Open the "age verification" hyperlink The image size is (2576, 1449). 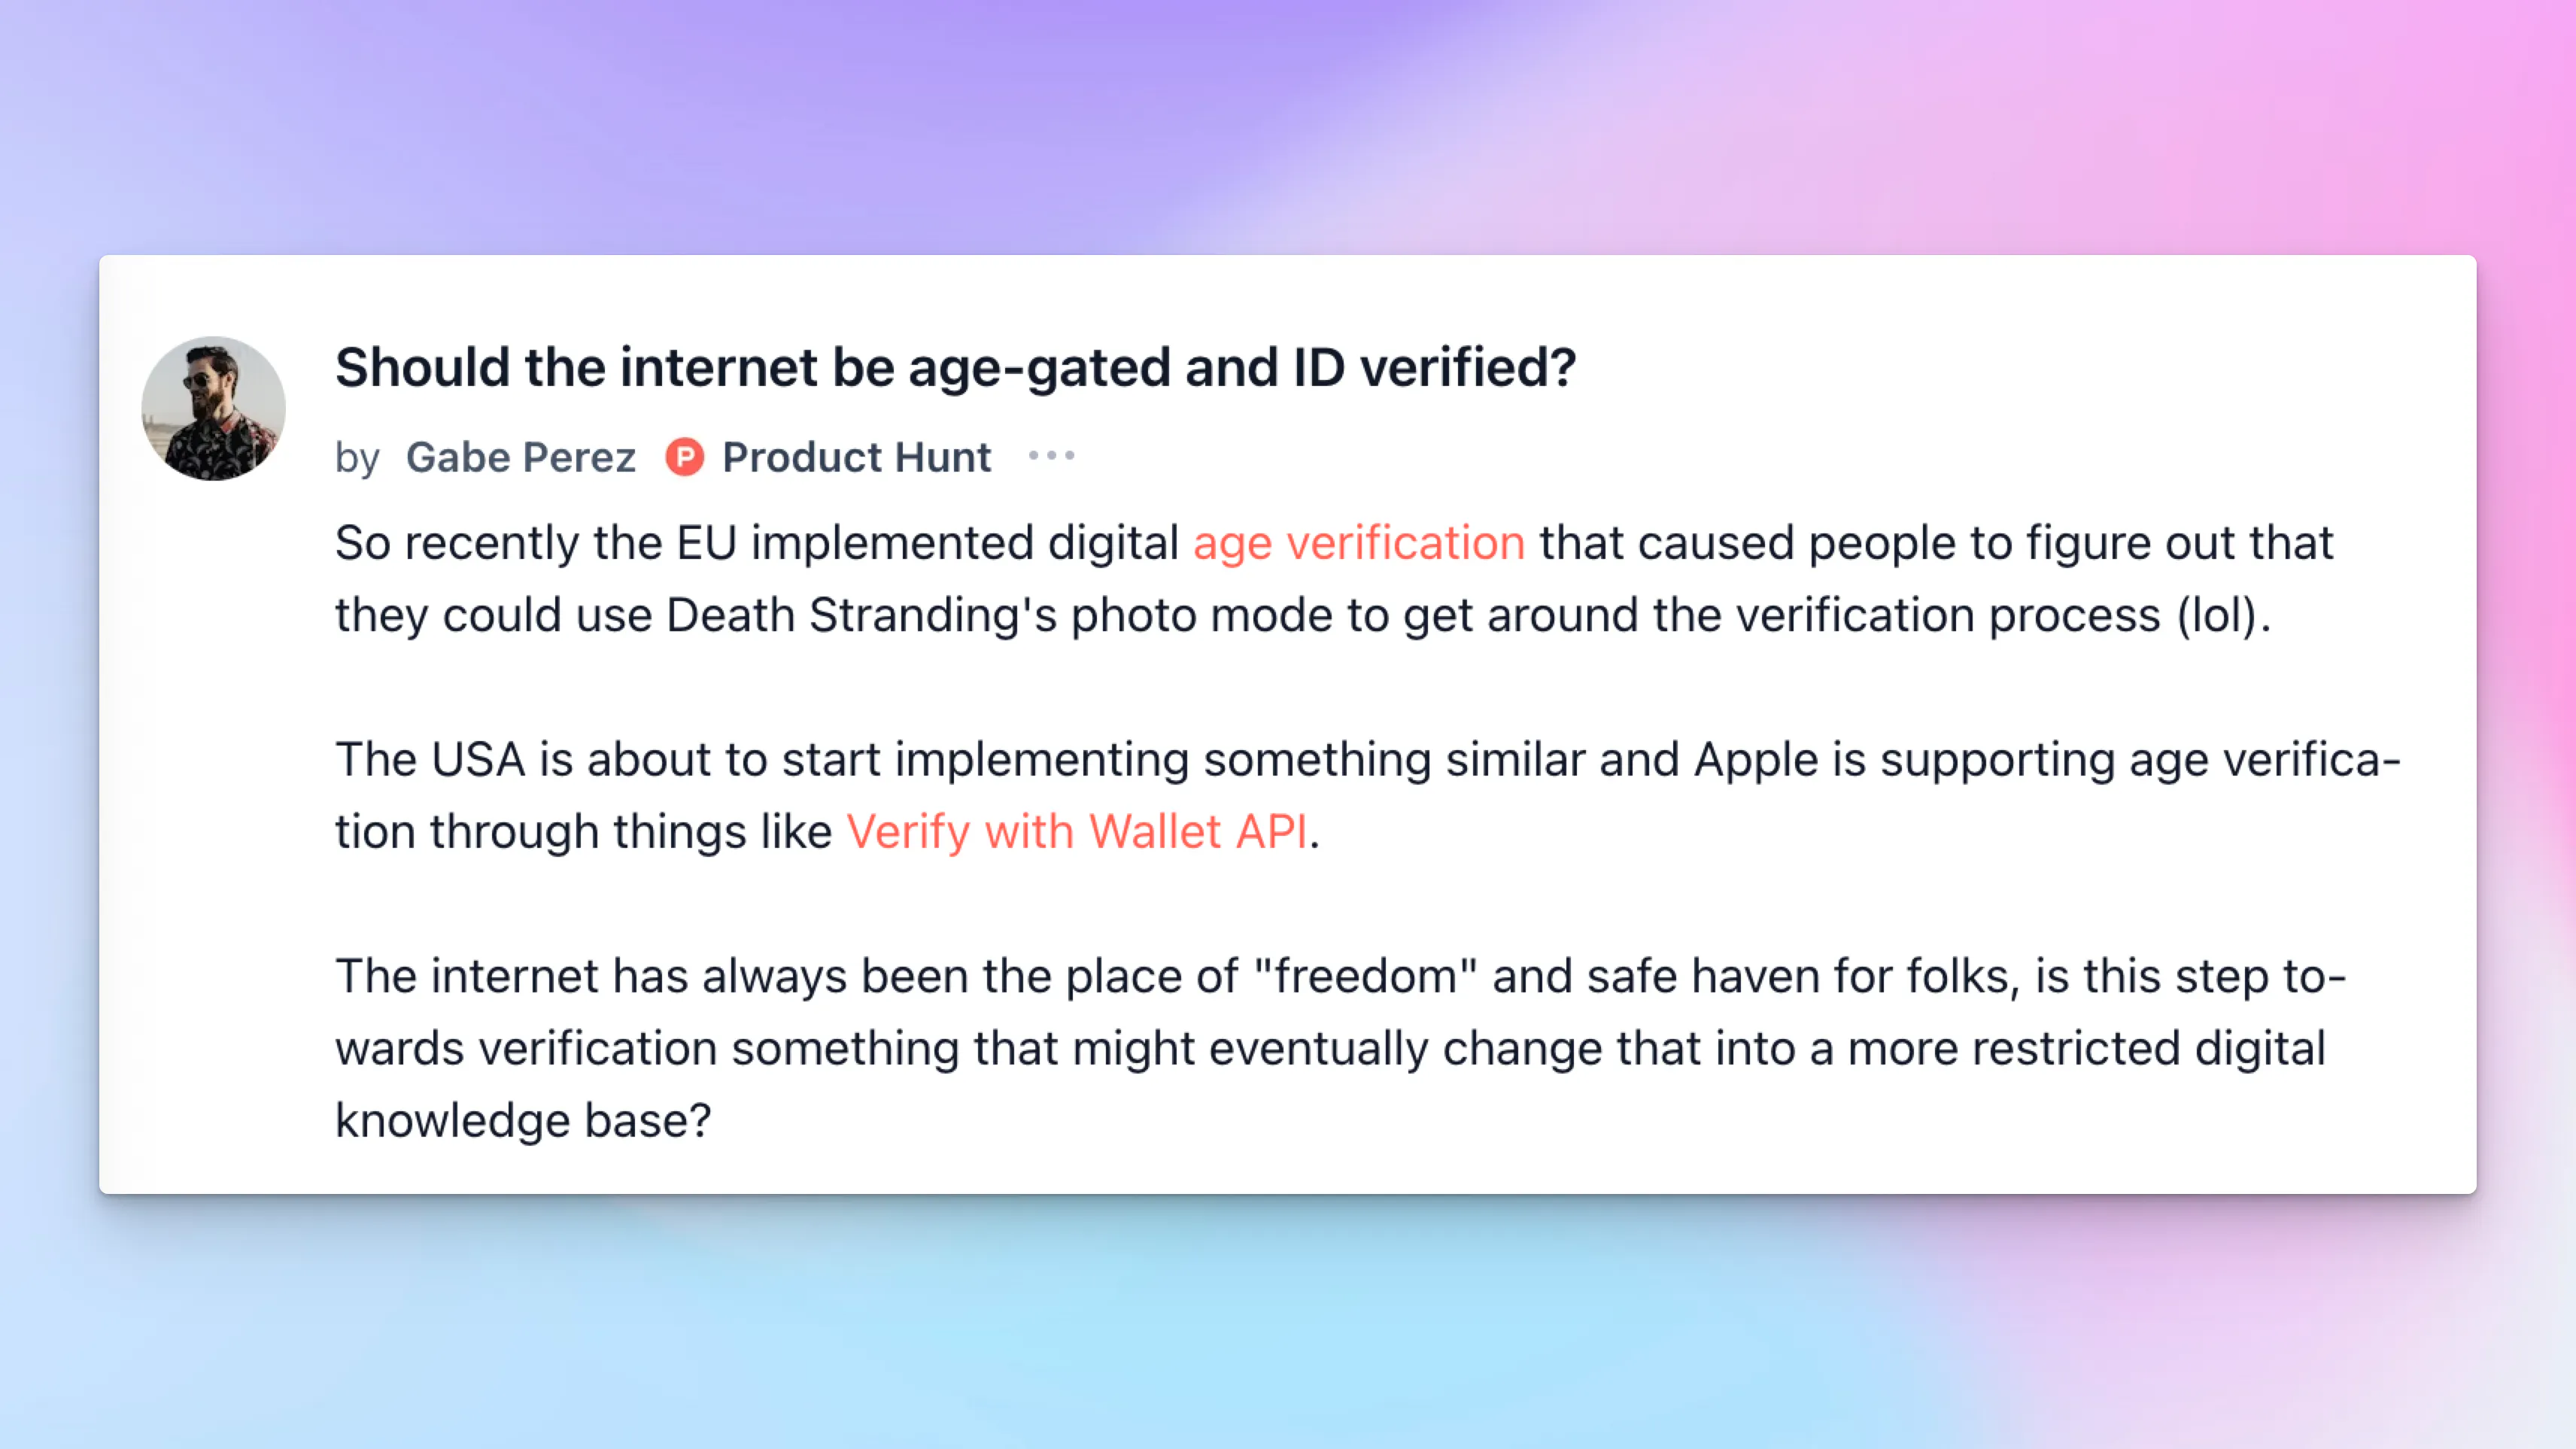point(1359,543)
